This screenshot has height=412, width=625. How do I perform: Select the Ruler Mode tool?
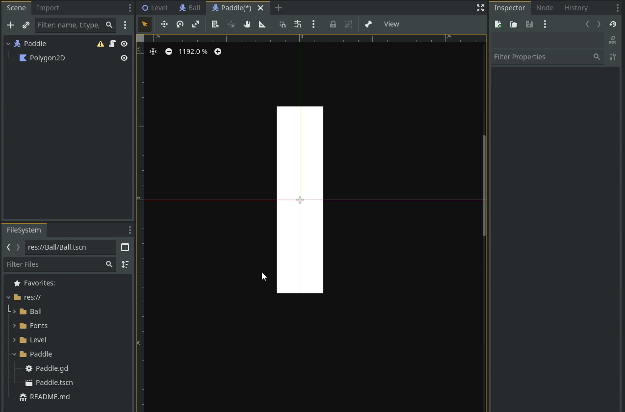(262, 24)
